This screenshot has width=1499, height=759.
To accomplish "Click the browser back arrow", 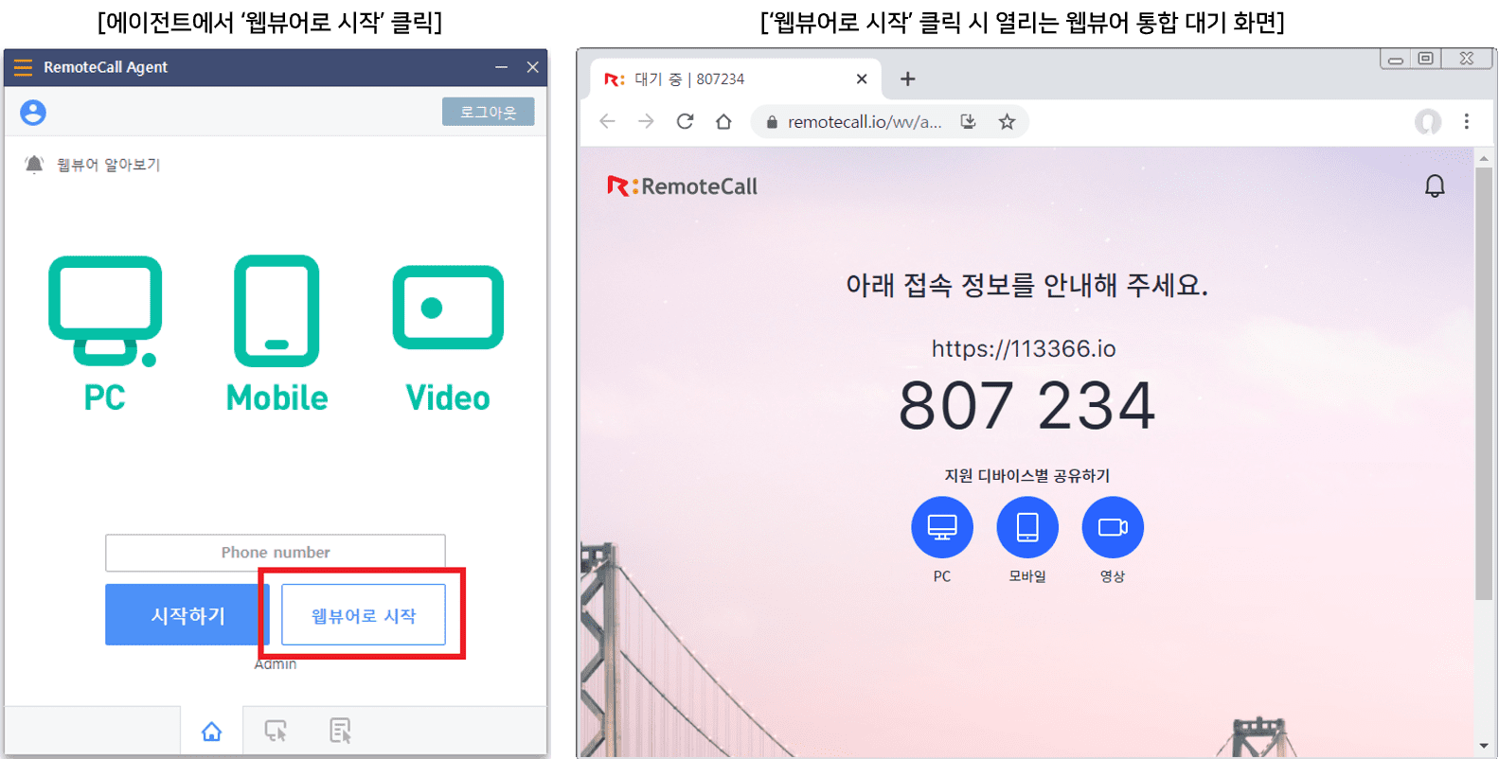I will coord(608,121).
